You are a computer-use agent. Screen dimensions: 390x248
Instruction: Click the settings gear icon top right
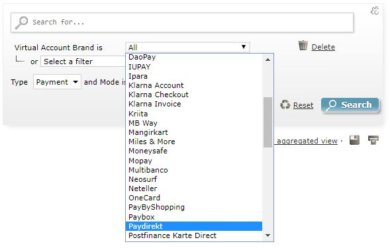pyautogui.click(x=375, y=11)
